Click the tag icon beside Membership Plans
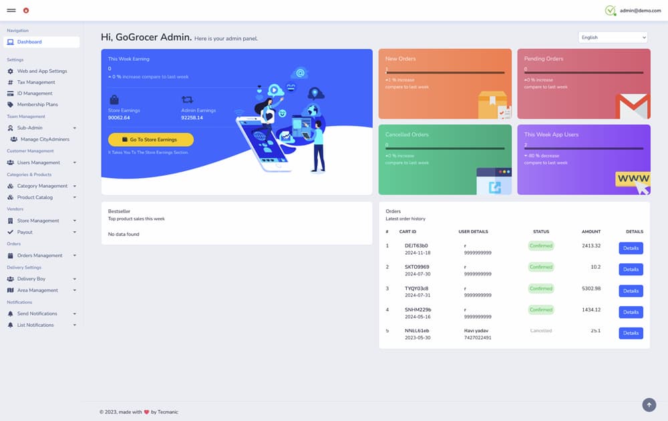 [x=10, y=104]
